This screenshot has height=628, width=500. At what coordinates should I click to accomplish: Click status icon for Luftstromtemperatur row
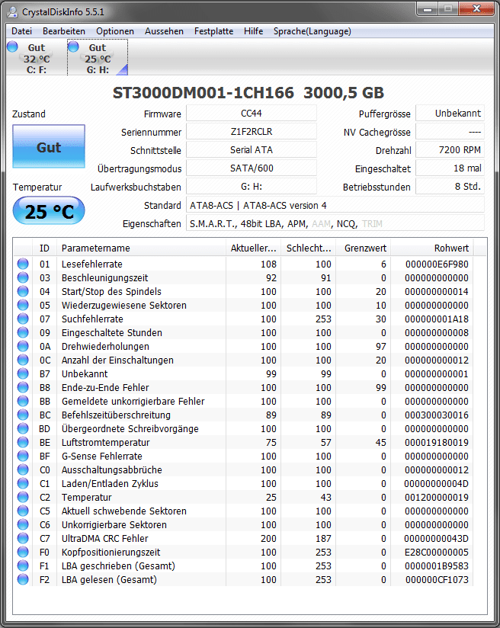(x=23, y=442)
